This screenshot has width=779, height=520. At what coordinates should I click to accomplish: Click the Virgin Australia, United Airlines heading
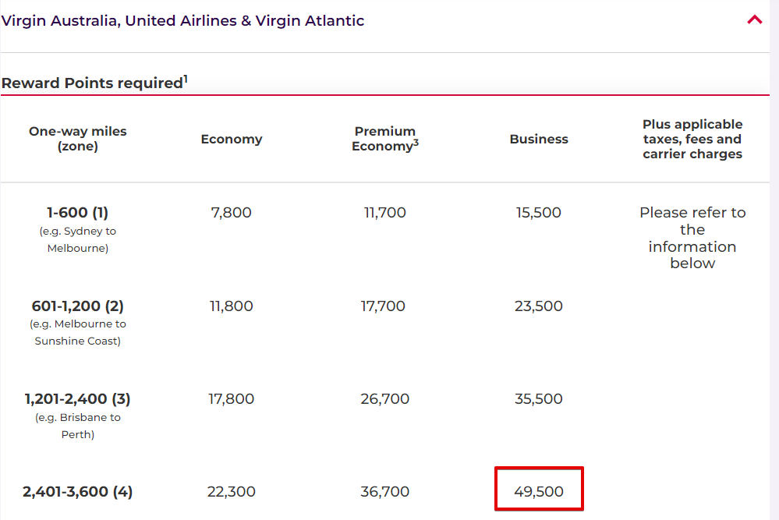182,21
